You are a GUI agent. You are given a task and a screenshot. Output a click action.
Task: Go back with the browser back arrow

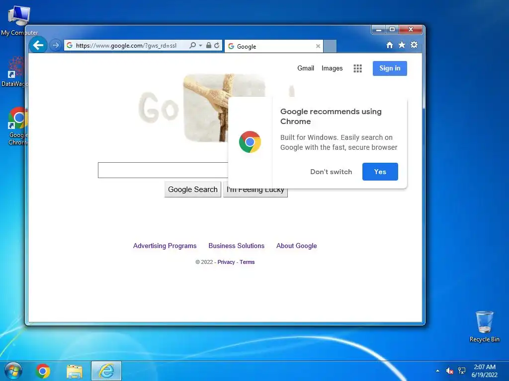pos(38,45)
